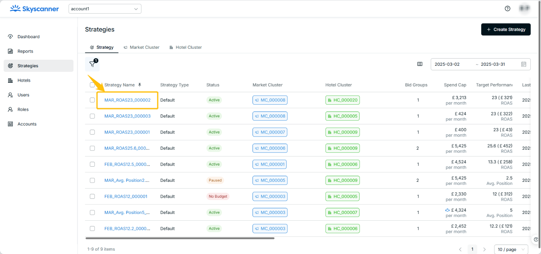Open the MAR_ROAS23_000003 strategy link
Viewport: 541px width, 254px height.
[127, 116]
